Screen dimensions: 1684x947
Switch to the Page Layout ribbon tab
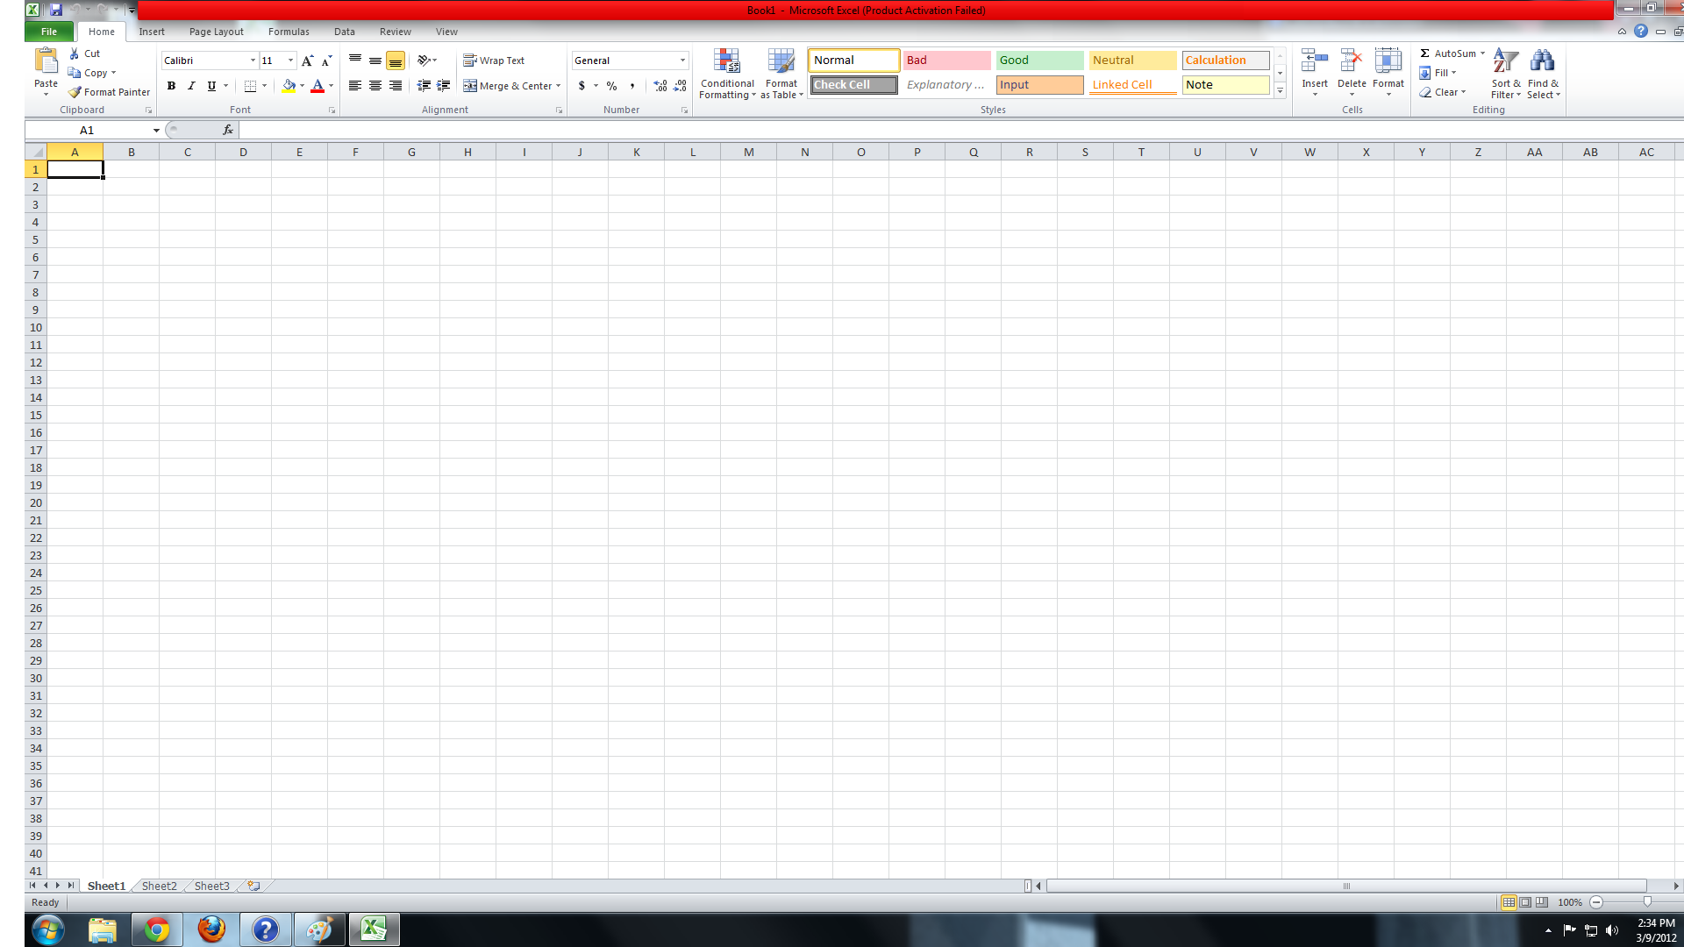[216, 32]
